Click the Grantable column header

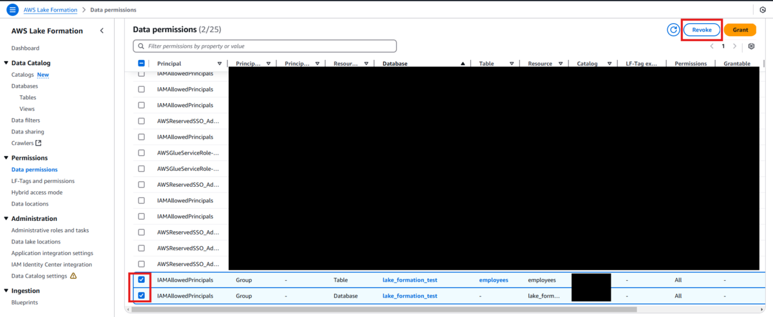[737, 64]
